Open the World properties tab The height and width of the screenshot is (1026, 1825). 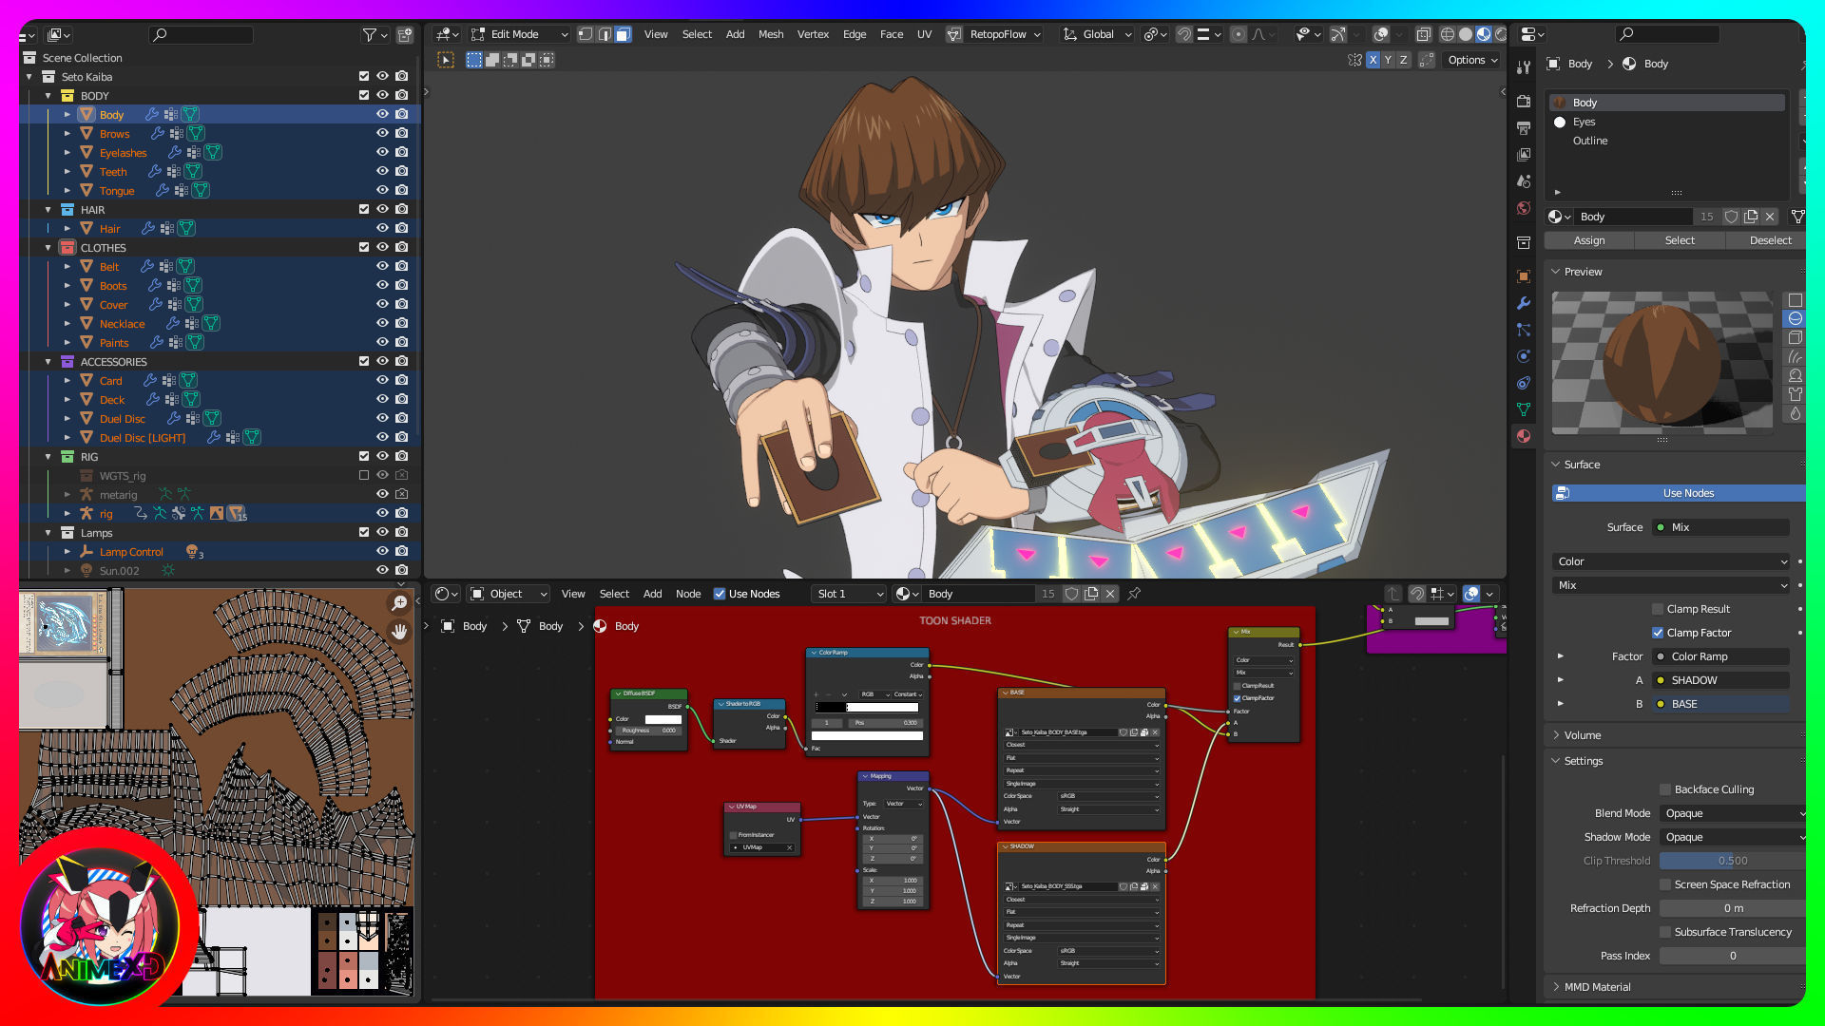tap(1524, 208)
